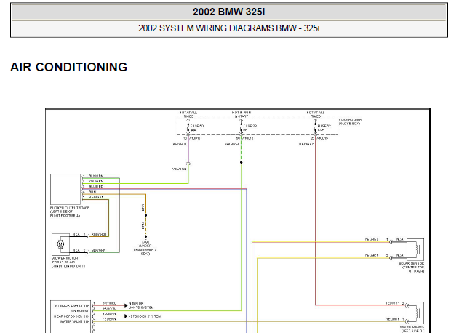The width and height of the screenshot is (451, 333).
Task: Click the 'BLOWER OUTPUT STAGE' component label
Action: tap(70, 208)
